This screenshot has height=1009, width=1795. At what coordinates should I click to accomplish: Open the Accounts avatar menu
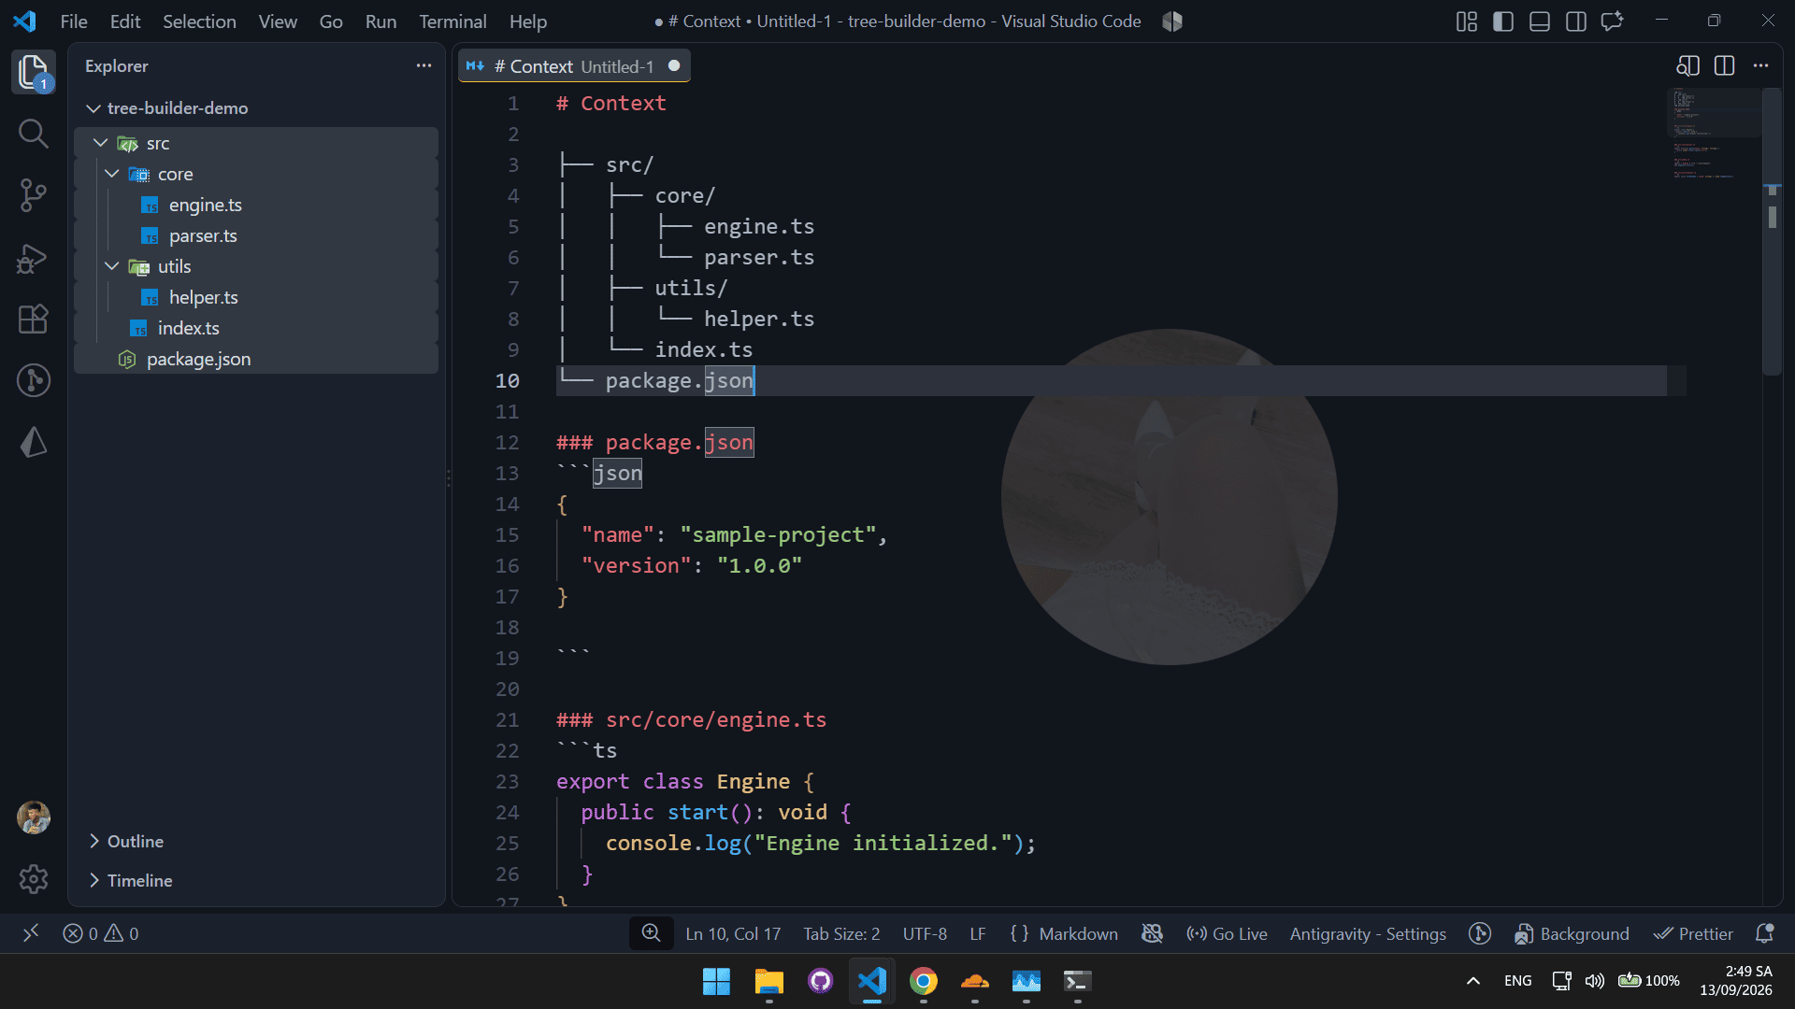pos(34,817)
